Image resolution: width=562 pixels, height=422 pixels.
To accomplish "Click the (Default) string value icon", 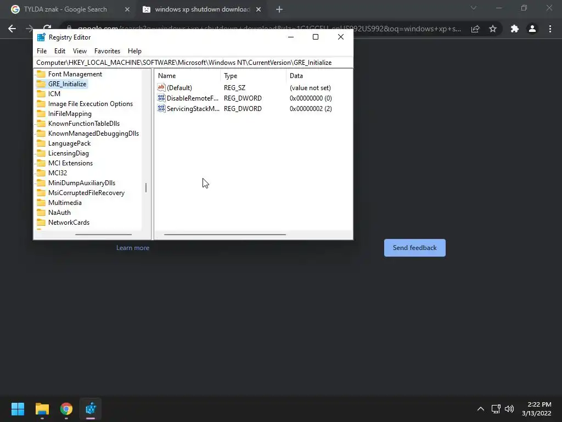I will (161, 87).
